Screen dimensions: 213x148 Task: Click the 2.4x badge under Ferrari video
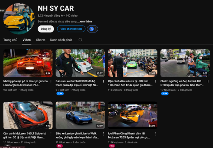[165, 94]
